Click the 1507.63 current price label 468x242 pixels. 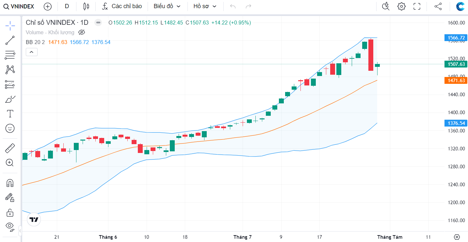tap(456, 64)
